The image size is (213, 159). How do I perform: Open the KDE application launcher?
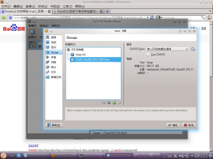pos(3,155)
